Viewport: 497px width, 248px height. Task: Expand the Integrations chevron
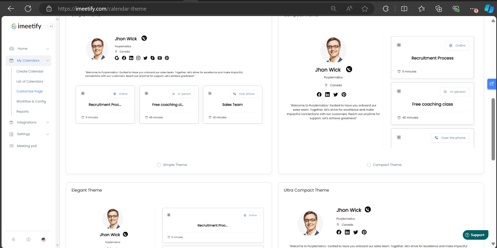(48, 122)
